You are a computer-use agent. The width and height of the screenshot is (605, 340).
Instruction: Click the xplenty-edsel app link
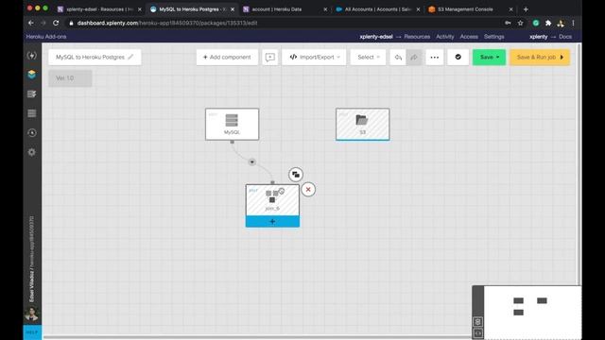pyautogui.click(x=376, y=37)
